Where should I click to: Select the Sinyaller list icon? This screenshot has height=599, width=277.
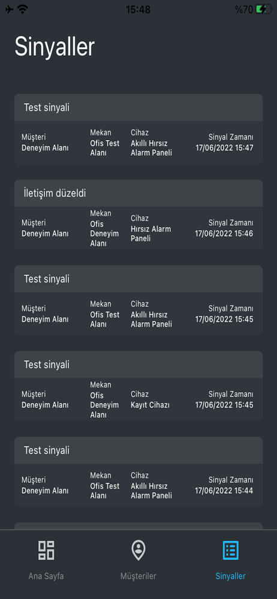[x=231, y=550]
